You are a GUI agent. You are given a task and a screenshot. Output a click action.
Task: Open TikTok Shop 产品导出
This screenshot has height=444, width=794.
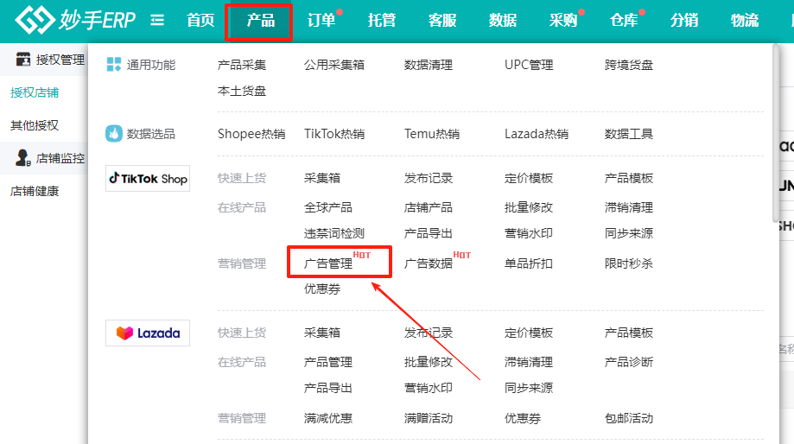point(429,233)
